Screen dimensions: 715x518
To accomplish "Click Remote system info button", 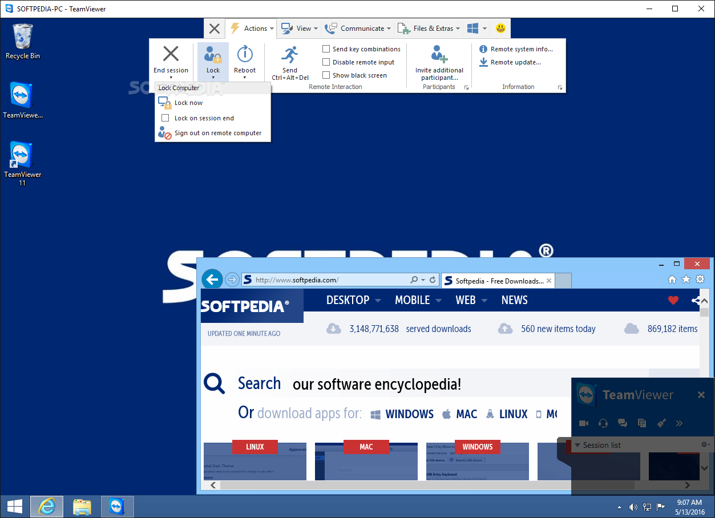I will coord(516,49).
